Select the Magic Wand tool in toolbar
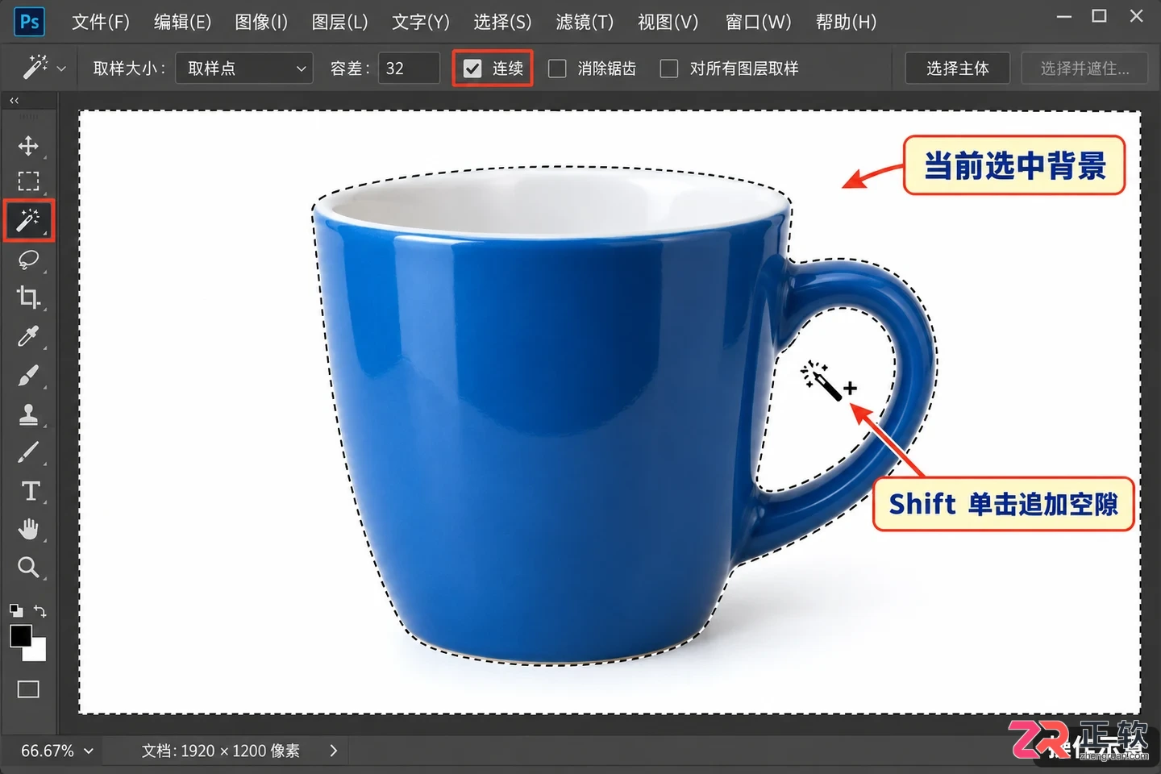This screenshot has height=774, width=1161. tap(29, 220)
